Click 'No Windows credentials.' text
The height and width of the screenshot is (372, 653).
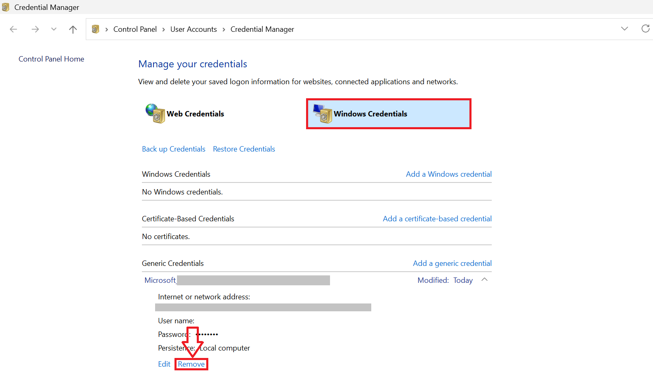[x=182, y=192]
